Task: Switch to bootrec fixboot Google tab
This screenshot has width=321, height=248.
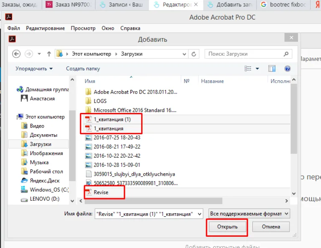Action: click(x=283, y=5)
